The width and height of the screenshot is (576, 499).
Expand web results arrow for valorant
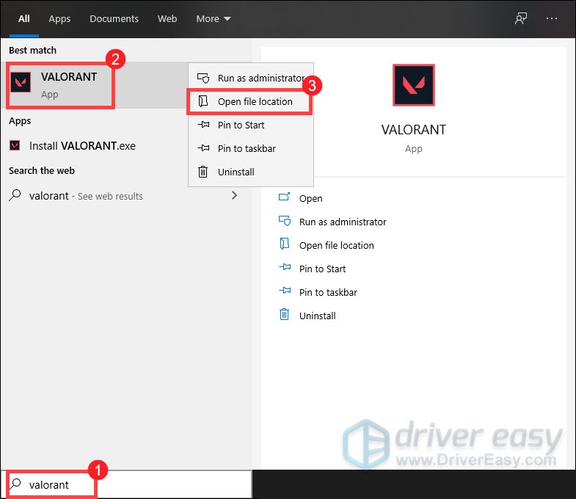tap(235, 195)
